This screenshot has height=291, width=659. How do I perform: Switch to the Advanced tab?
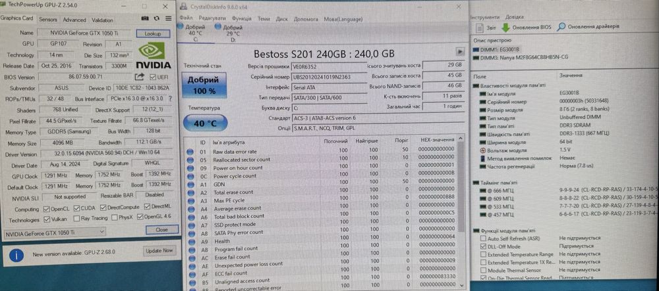[74, 20]
